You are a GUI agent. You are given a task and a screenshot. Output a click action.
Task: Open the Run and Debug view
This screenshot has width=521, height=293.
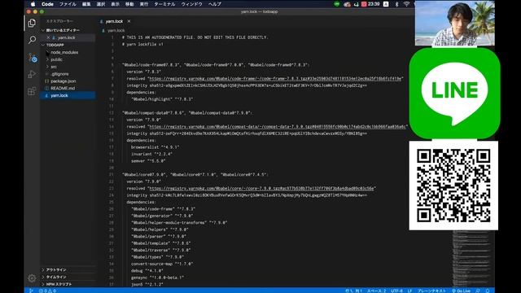(x=32, y=74)
